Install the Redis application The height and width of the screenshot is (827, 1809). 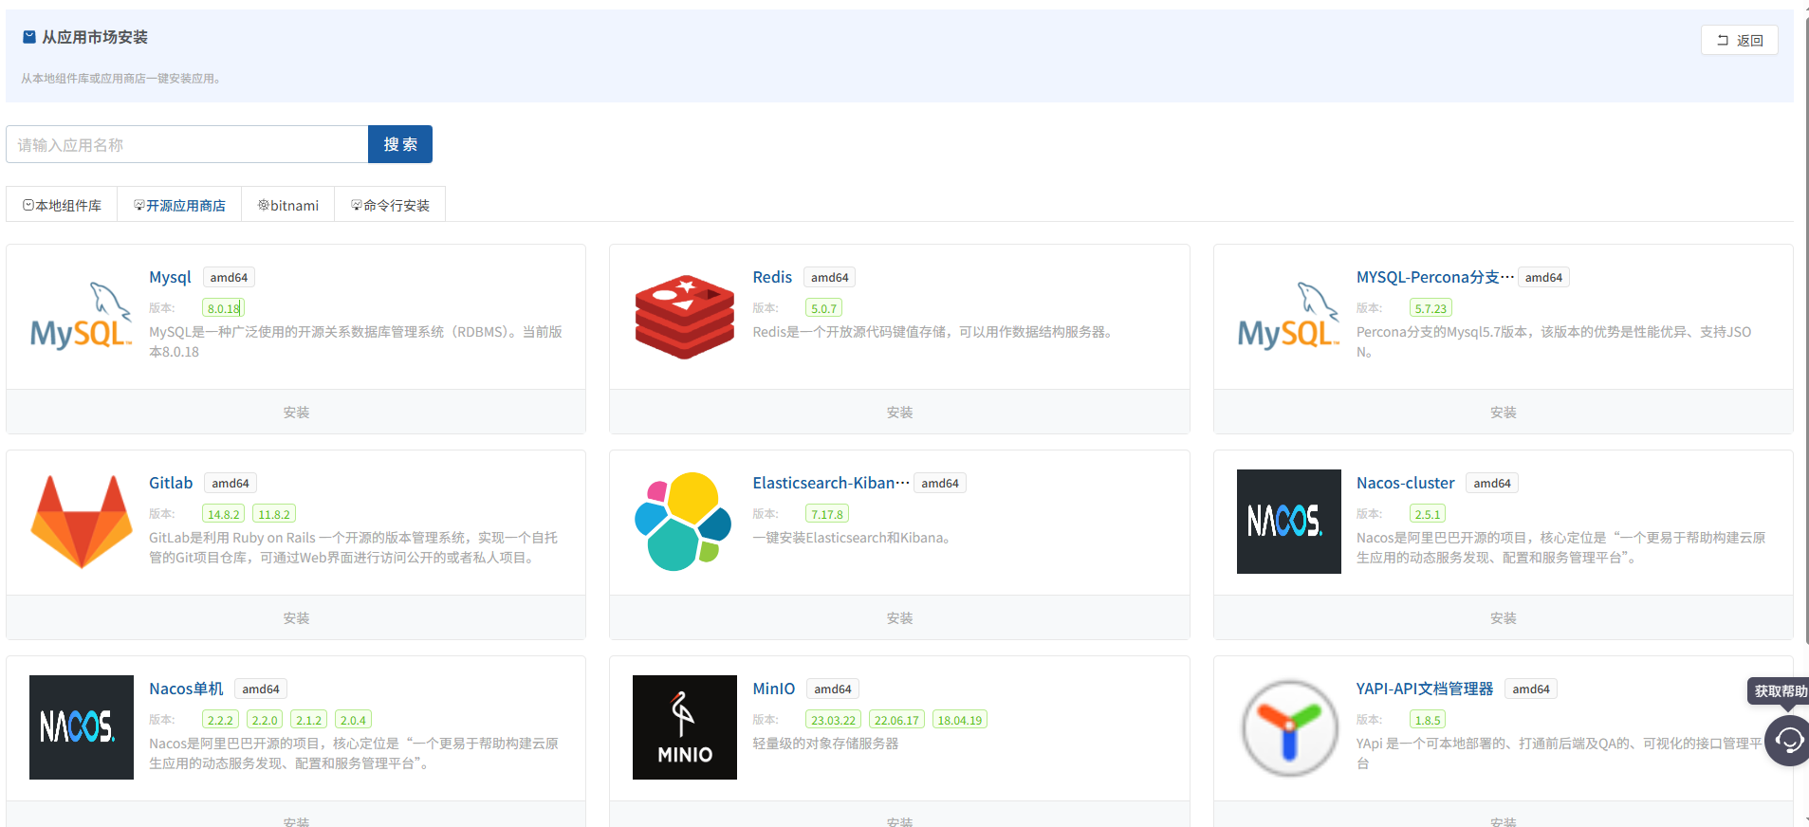pos(899,412)
